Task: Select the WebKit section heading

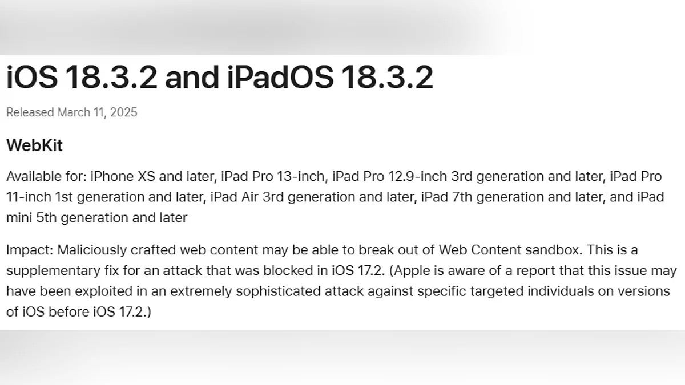Action: 34,145
